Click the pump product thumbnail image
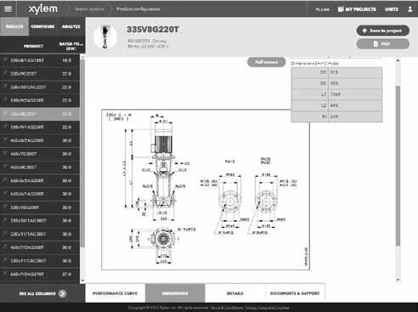418x312 pixels. pos(105,37)
